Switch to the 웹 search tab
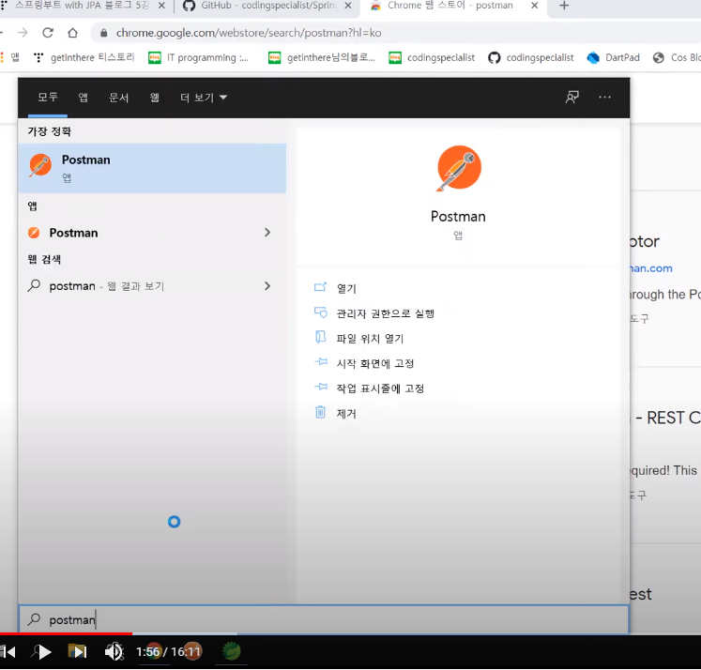Image resolution: width=701 pixels, height=670 pixels. tap(155, 98)
